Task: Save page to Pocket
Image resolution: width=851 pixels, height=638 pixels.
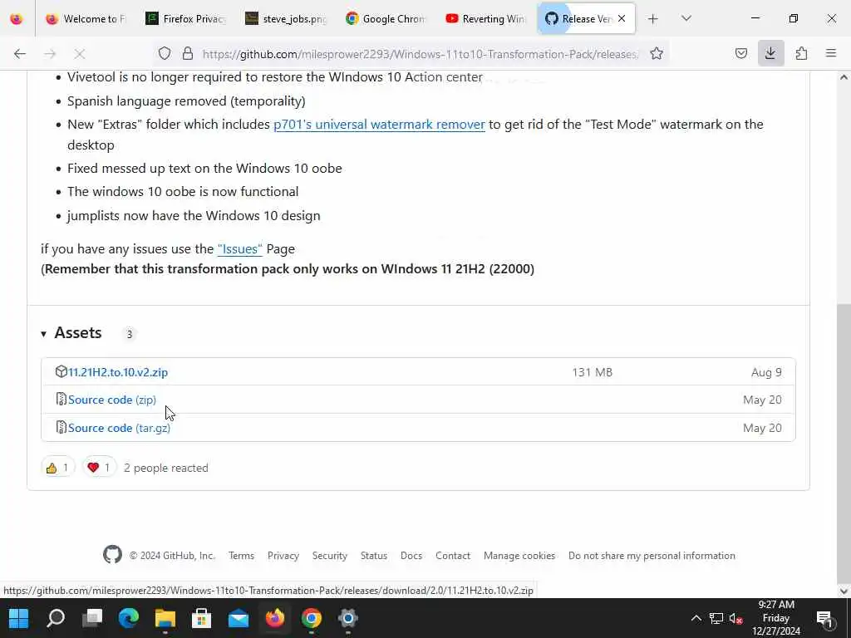Action: (740, 54)
